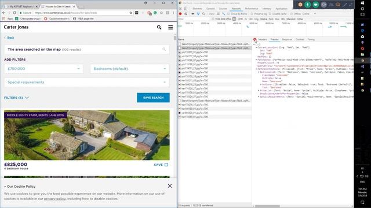Click the Back link on the page
Viewport: 371px width, 208px height.
10,38
